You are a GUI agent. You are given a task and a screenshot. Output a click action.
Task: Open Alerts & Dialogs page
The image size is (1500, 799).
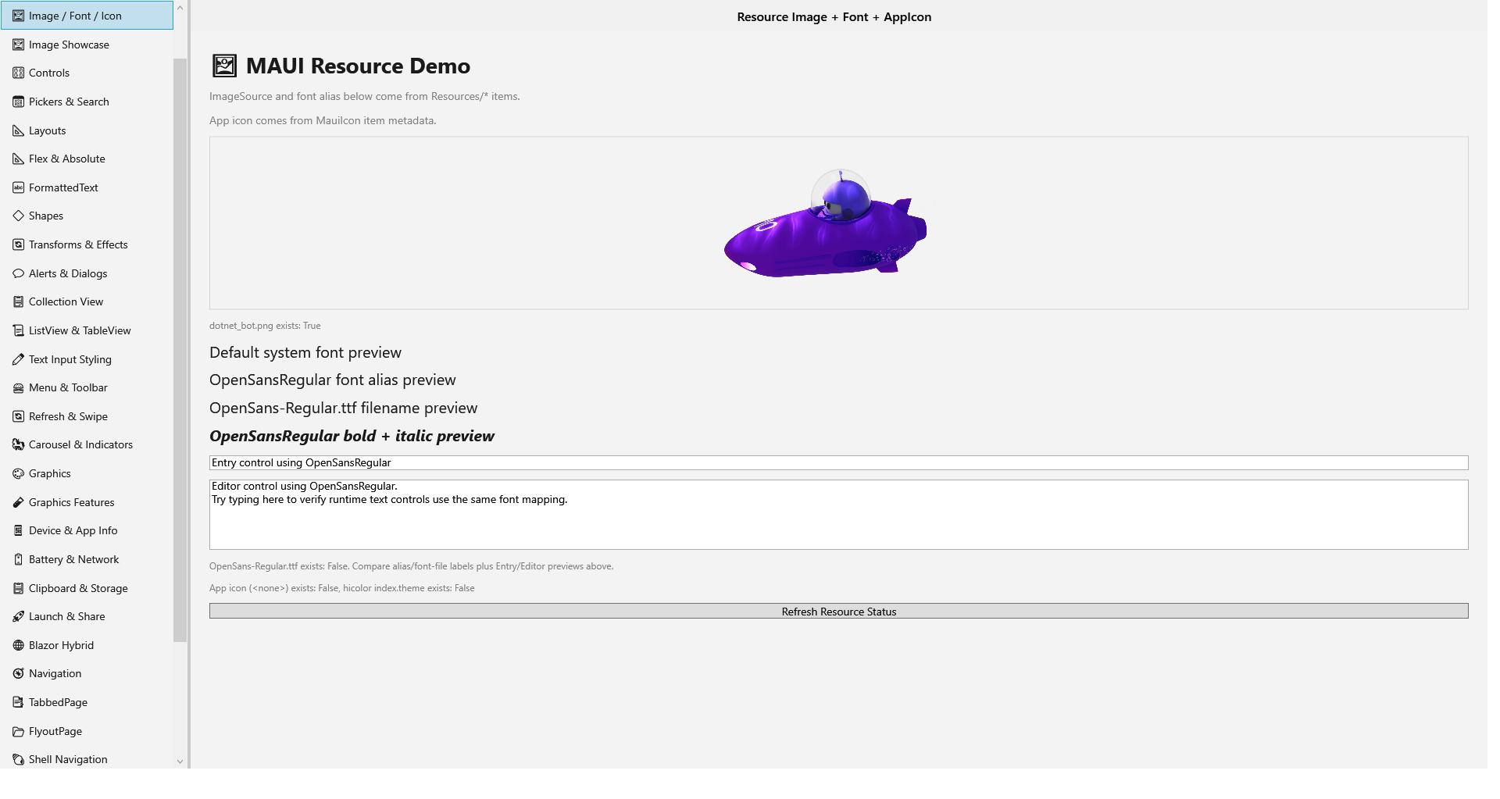pyautogui.click(x=87, y=273)
